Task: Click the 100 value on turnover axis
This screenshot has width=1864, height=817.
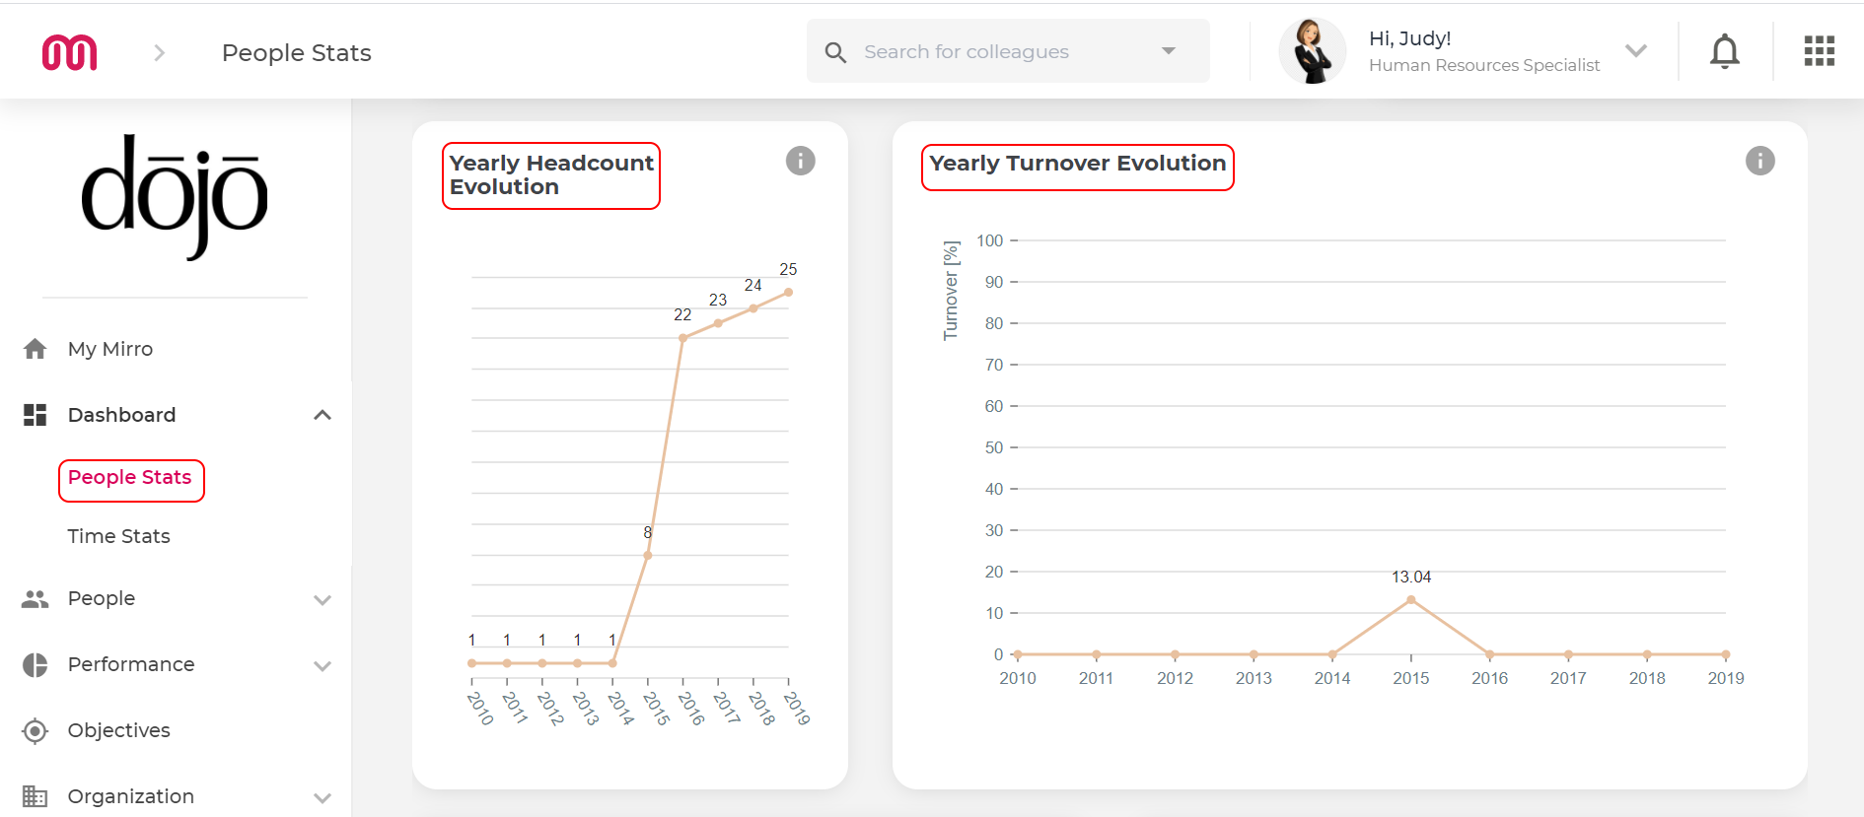Action: [x=989, y=240]
